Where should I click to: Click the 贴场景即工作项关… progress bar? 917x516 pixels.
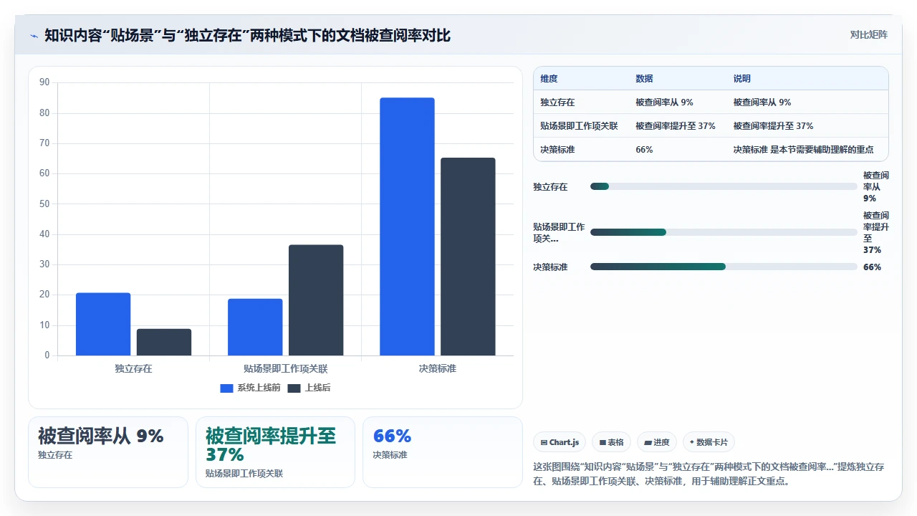click(x=724, y=232)
